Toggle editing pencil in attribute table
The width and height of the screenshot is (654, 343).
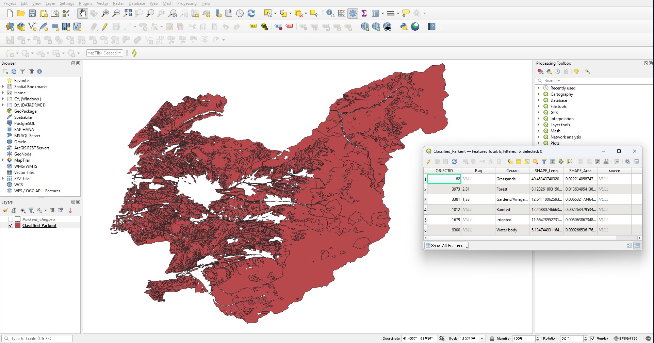point(429,162)
